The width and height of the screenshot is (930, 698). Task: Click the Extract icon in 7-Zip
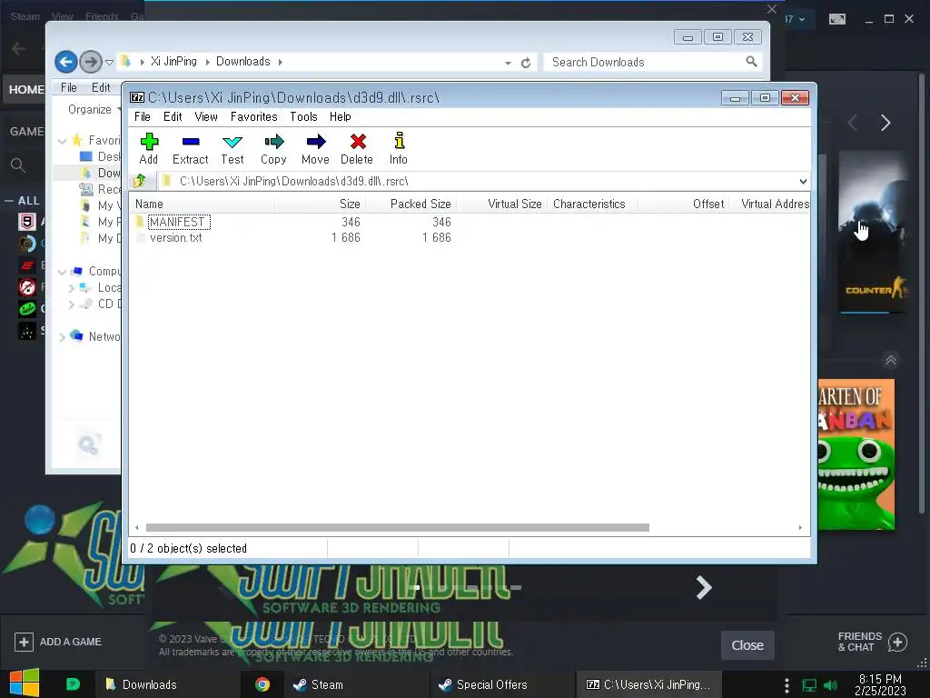pos(191,148)
